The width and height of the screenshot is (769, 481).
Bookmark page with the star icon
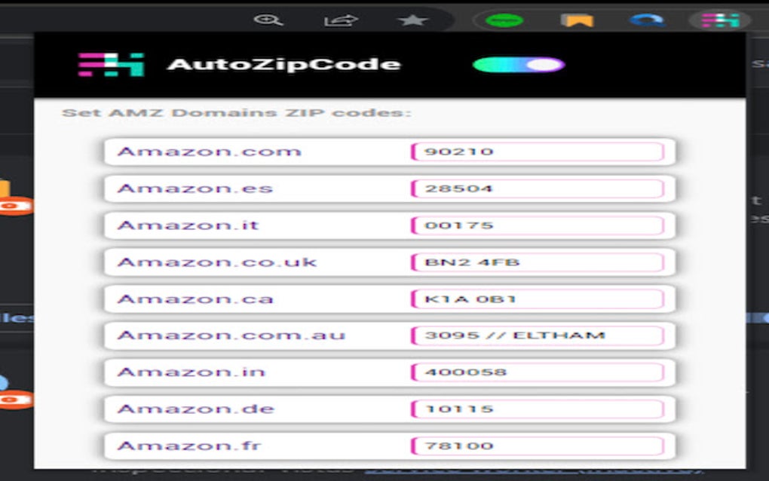click(412, 20)
